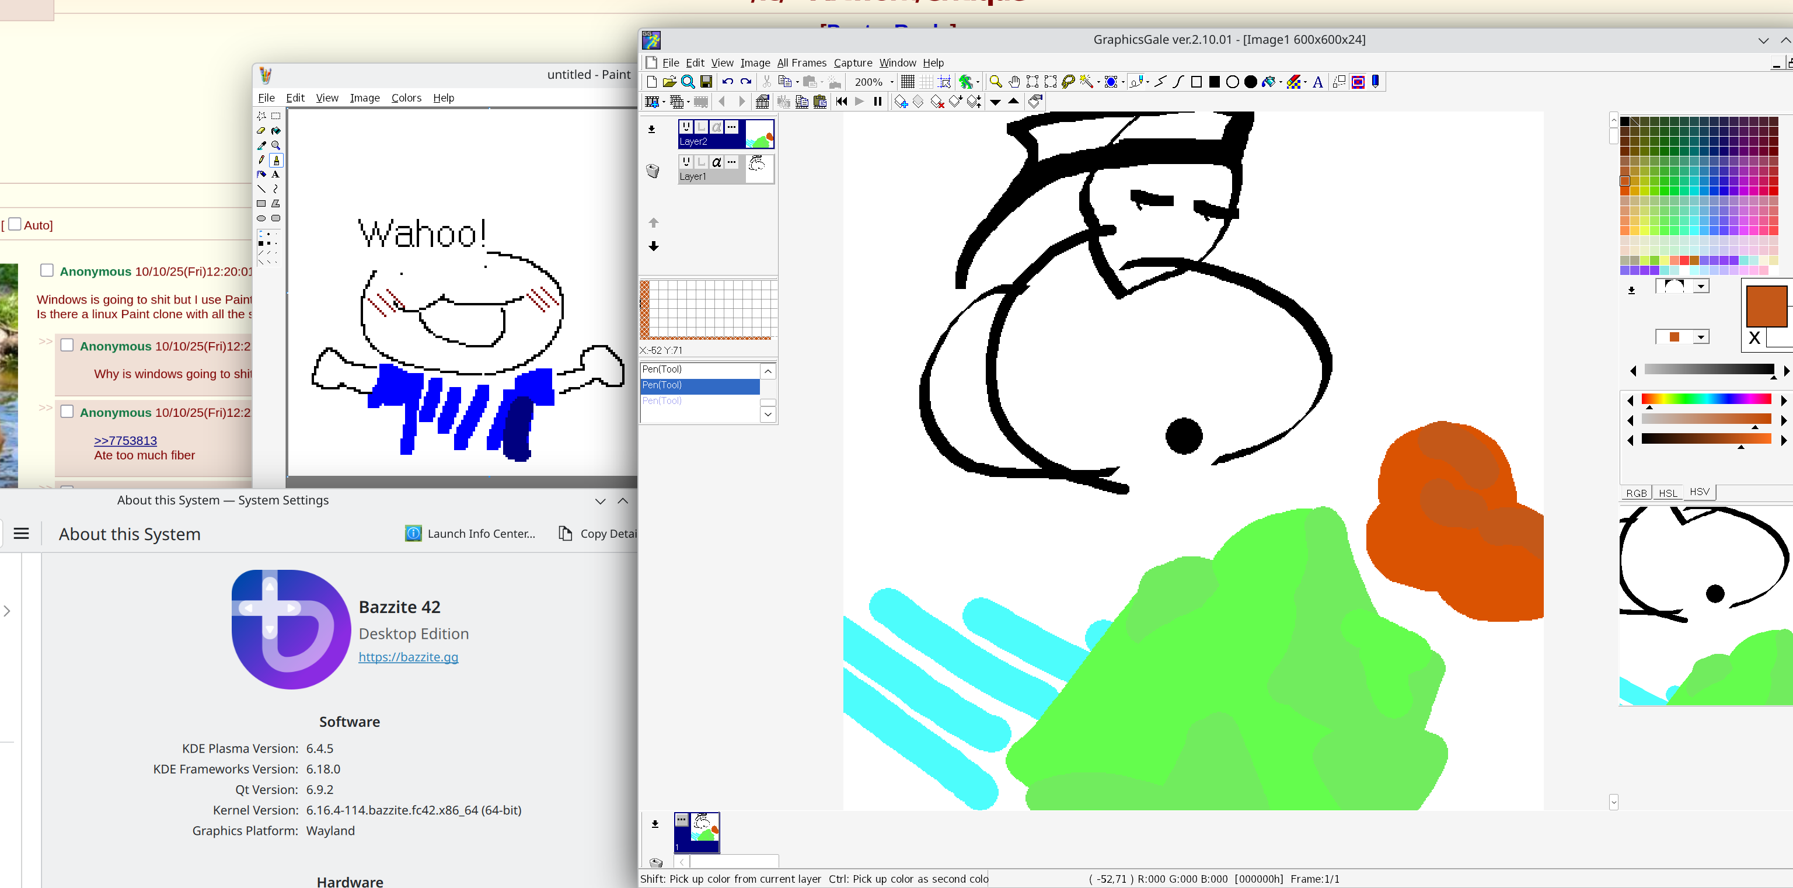1793x888 pixels.
Task: Pick the Flood Fill bucket in GraphicsGale
Action: (1268, 82)
